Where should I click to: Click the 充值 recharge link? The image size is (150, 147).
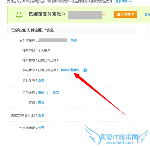[x=56, y=93]
